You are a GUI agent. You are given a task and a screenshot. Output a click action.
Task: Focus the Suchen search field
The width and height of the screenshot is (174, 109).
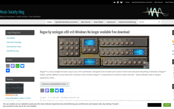click(148, 22)
